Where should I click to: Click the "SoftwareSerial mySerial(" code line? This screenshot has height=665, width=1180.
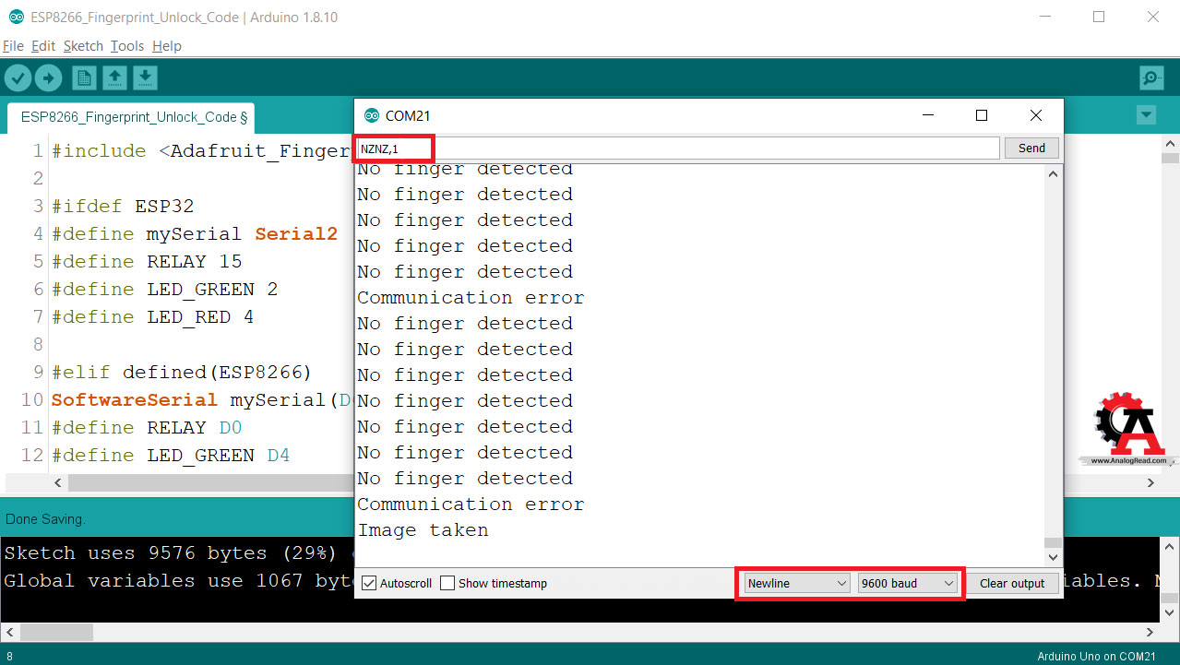coord(202,399)
